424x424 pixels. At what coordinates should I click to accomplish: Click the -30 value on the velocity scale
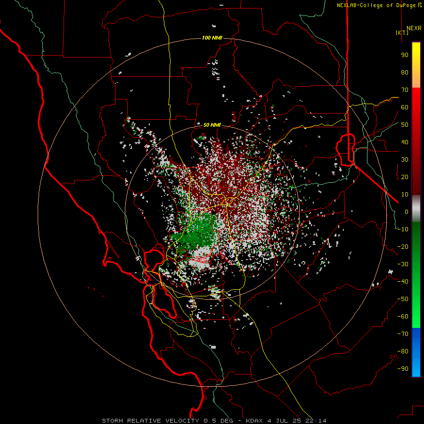pyautogui.click(x=403, y=264)
